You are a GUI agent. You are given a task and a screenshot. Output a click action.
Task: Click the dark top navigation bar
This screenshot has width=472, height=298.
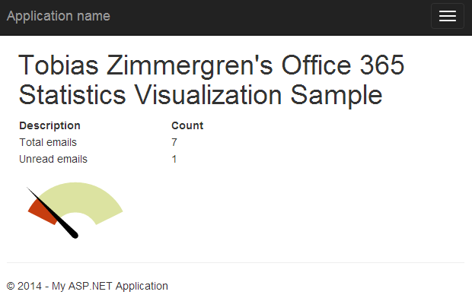[x=236, y=17]
